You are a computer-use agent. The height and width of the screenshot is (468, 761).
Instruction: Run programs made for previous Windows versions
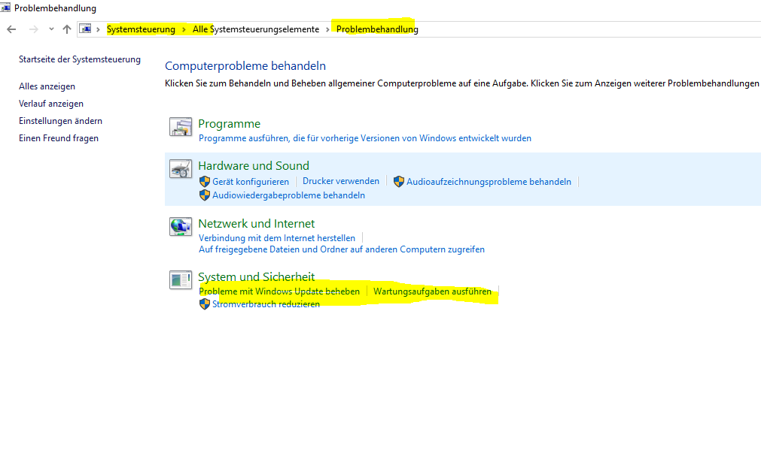click(365, 138)
